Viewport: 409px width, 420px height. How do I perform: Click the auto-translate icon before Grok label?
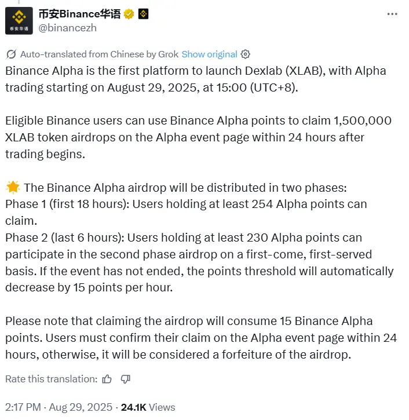point(11,54)
